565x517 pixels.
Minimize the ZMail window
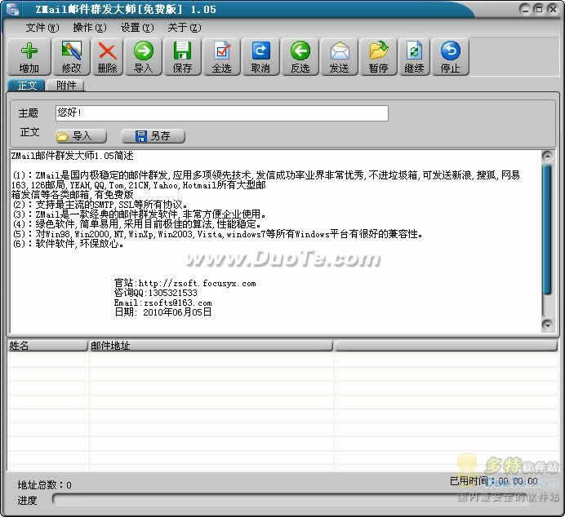(x=525, y=9)
